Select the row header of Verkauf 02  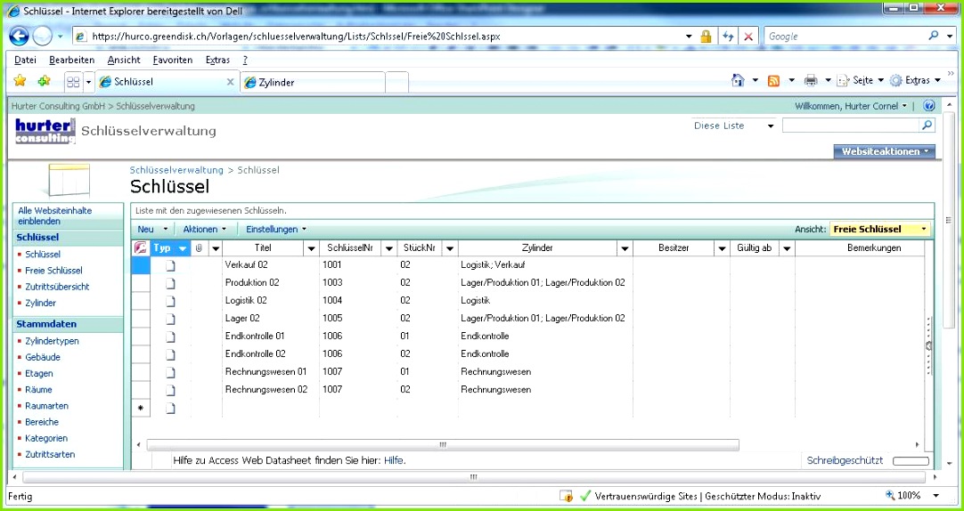[x=141, y=265]
